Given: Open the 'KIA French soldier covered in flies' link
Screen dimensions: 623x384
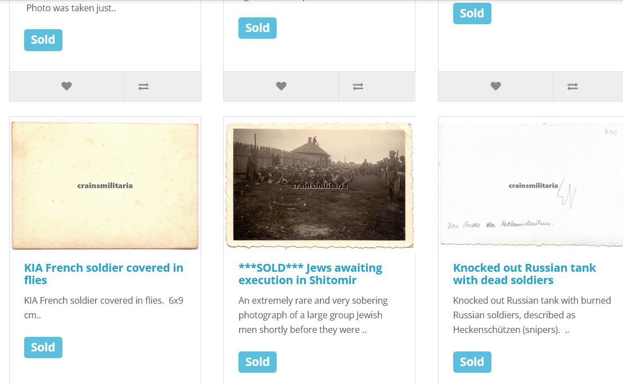Looking at the screenshot, I should (x=103, y=274).
